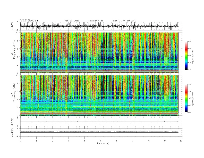This screenshot has height=158, width=204.
Task: Click the 'station=ATH' label
Action: coord(96,21)
